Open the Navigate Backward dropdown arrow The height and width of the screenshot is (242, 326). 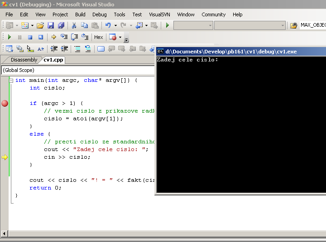click(146, 25)
